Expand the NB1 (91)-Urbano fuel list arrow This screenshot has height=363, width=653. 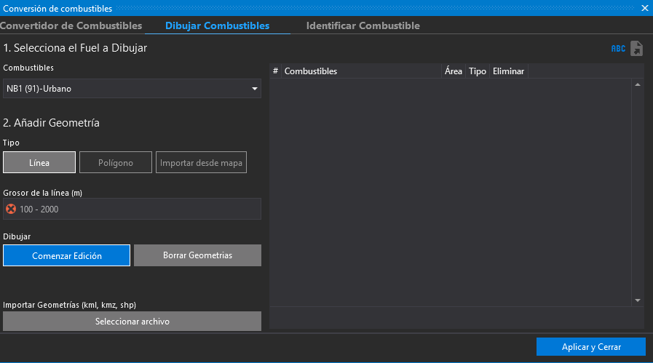click(x=255, y=89)
